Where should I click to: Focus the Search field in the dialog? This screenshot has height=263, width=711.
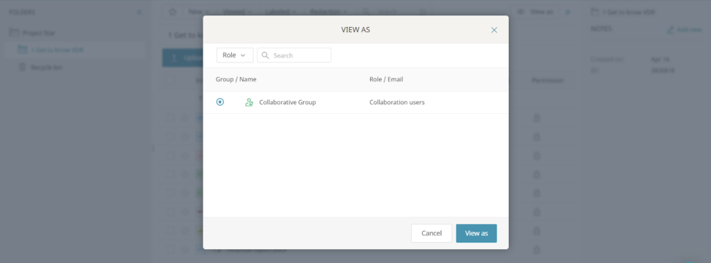pyautogui.click(x=294, y=56)
